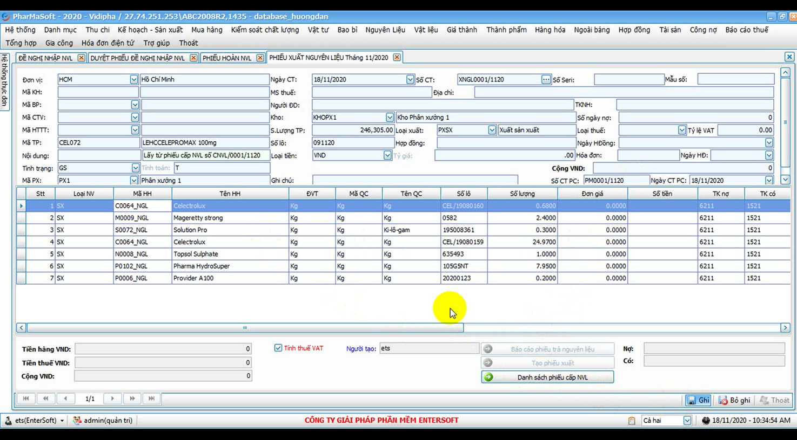
Task: Click the next record arrow icon
Action: coord(112,398)
